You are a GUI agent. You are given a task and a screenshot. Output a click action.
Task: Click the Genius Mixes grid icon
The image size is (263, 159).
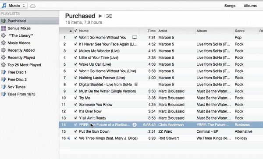(x=4, y=28)
